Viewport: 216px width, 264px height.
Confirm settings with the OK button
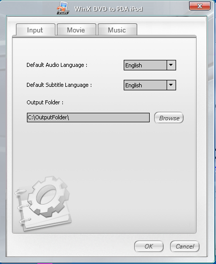[x=149, y=247]
